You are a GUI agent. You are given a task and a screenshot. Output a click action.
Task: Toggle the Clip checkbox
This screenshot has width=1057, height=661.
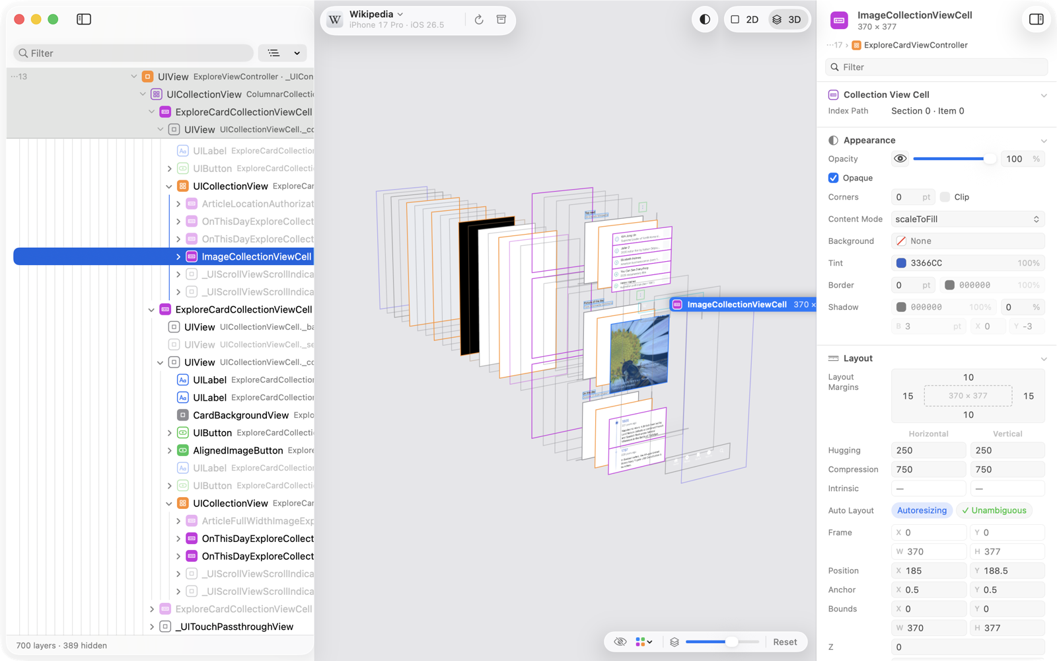click(x=945, y=197)
